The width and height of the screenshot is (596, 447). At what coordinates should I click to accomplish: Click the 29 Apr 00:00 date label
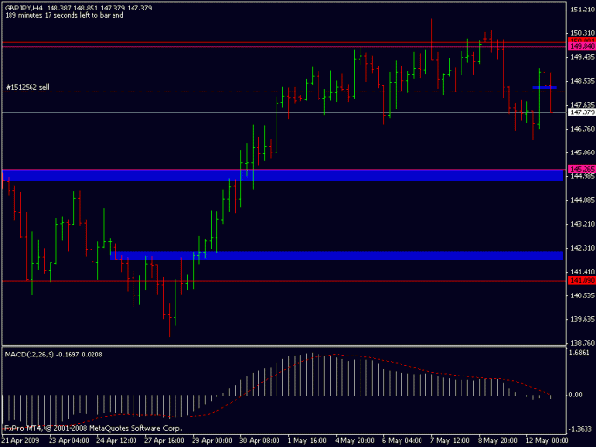pyautogui.click(x=212, y=440)
